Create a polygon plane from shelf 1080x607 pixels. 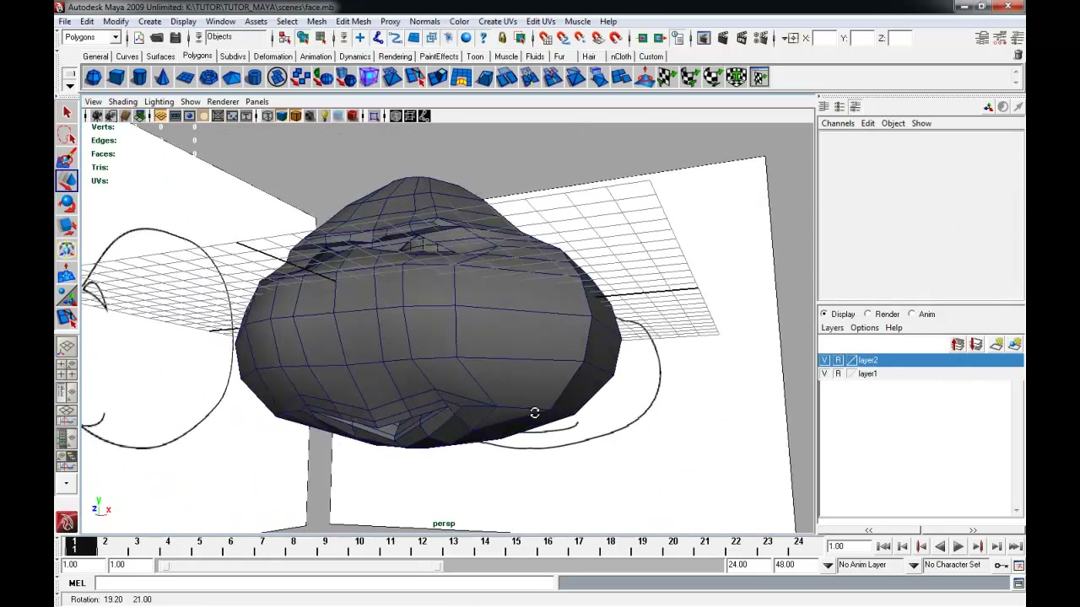pyautogui.click(x=185, y=78)
